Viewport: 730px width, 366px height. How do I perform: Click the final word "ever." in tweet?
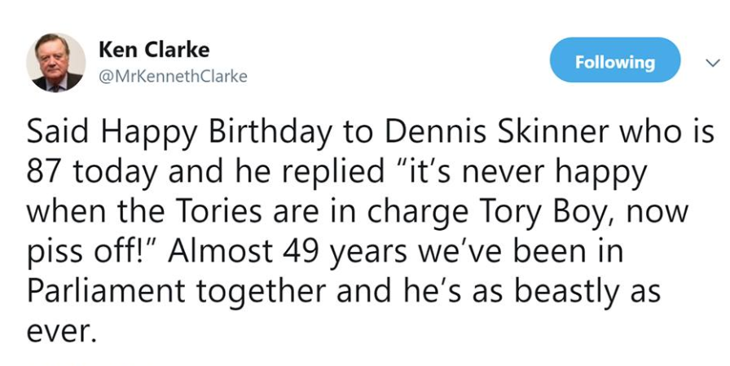point(61,333)
